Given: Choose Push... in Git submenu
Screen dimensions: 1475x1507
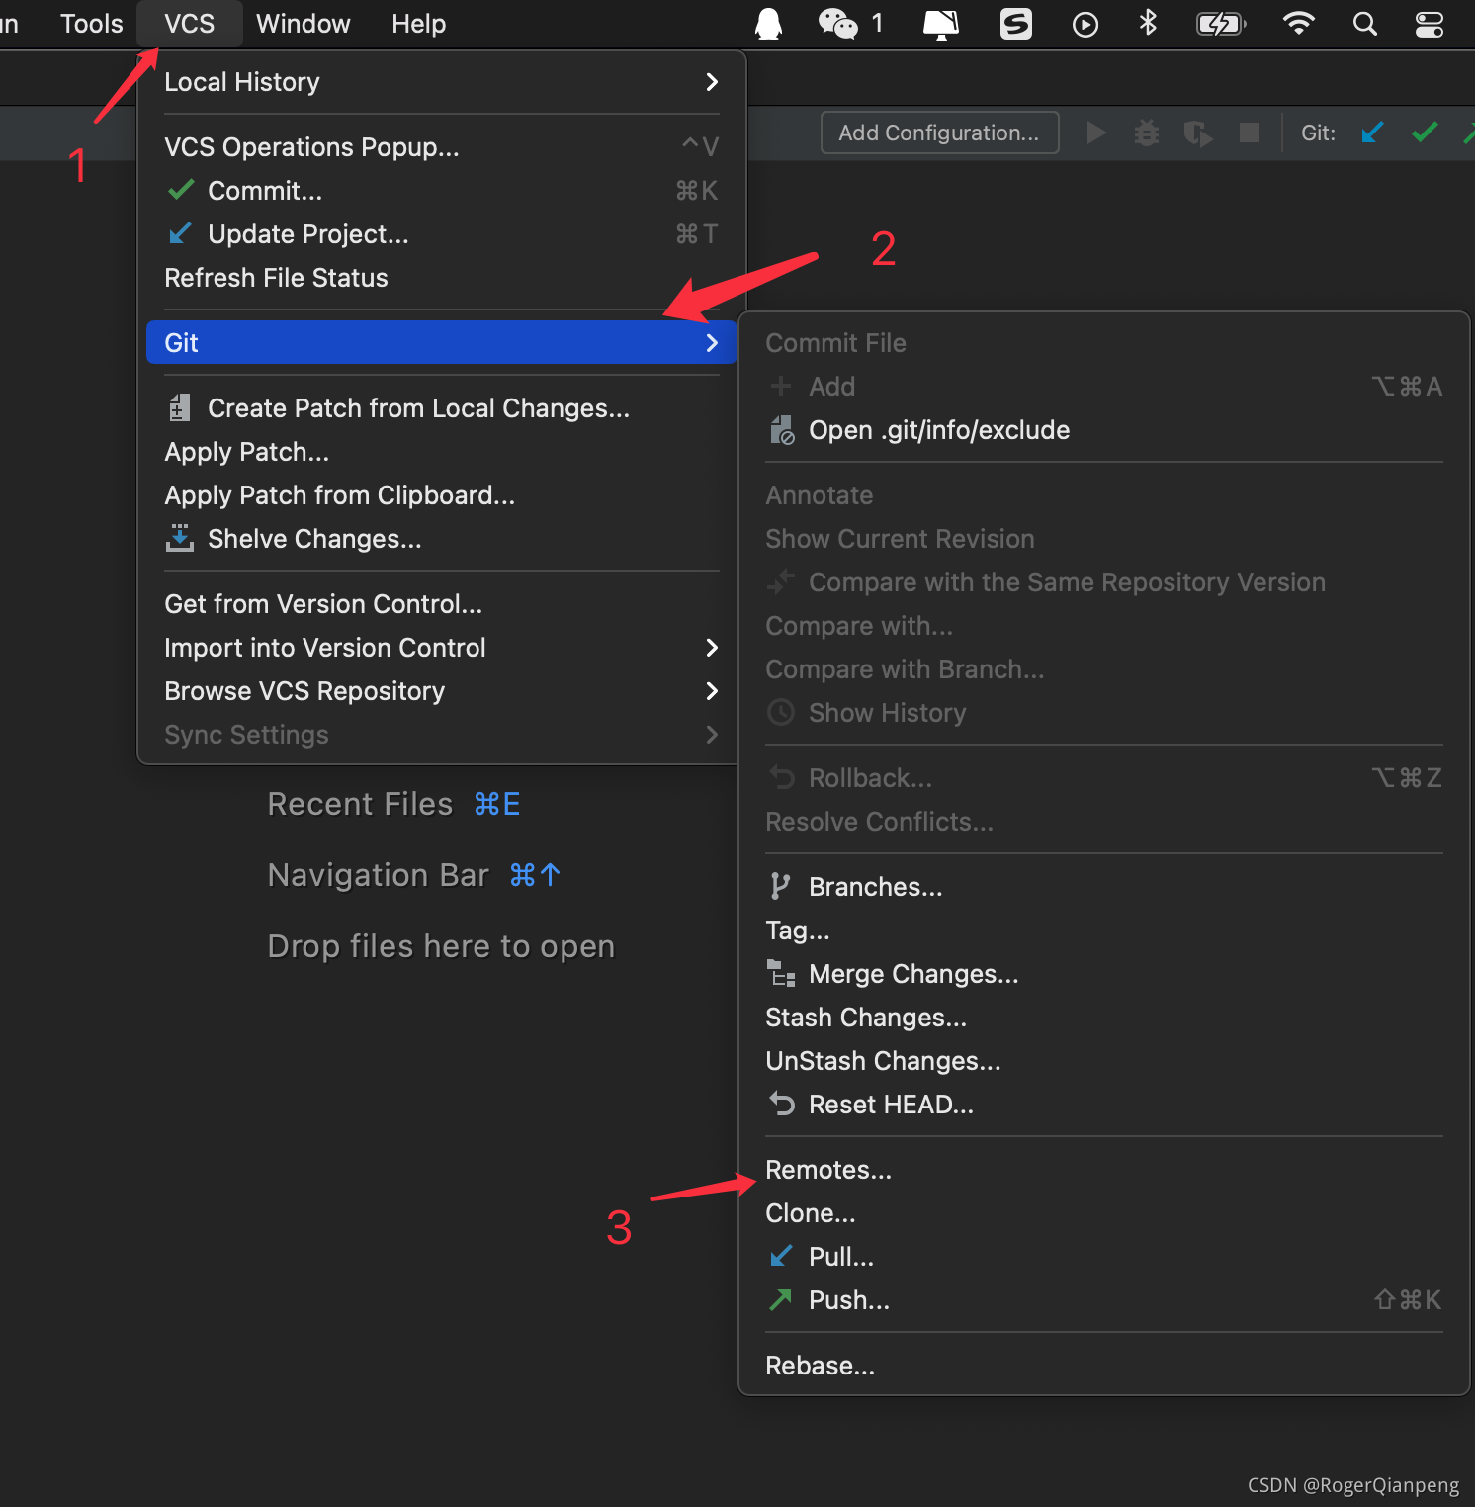Looking at the screenshot, I should pyautogui.click(x=1104, y=1300).
